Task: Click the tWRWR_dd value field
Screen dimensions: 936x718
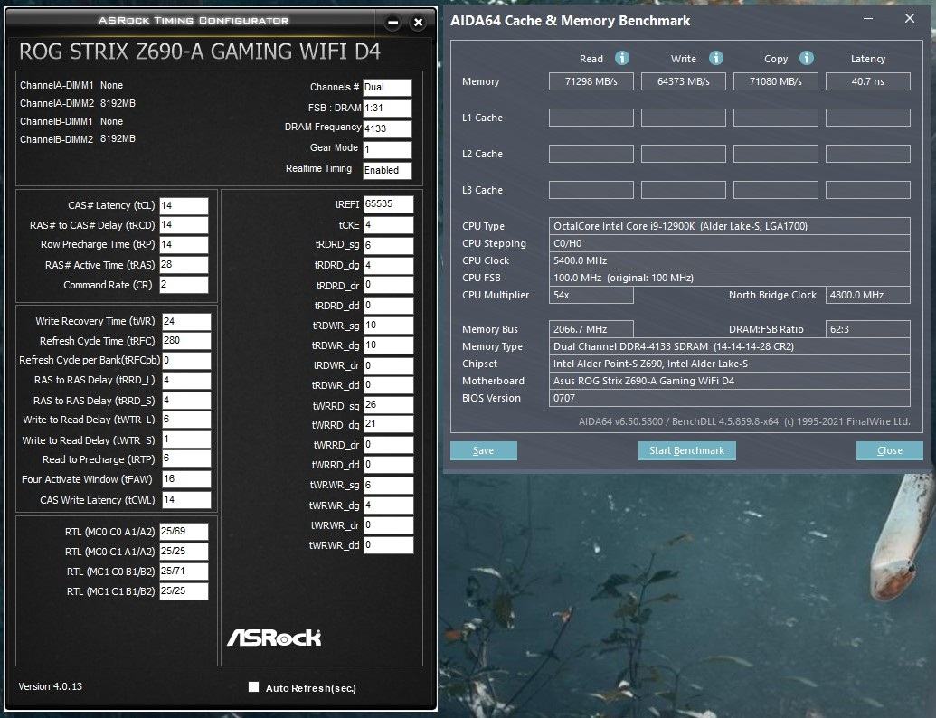Action: point(388,545)
